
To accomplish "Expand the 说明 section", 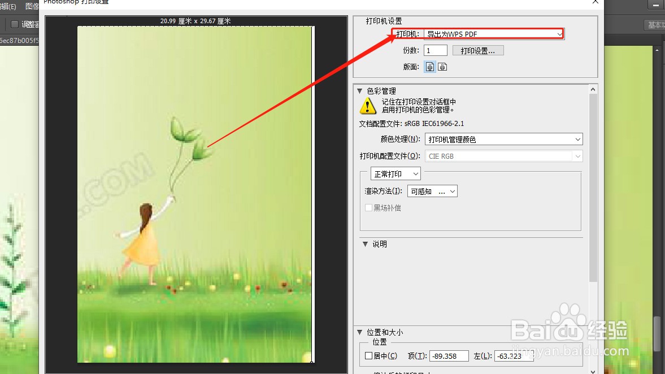I will click(x=365, y=244).
